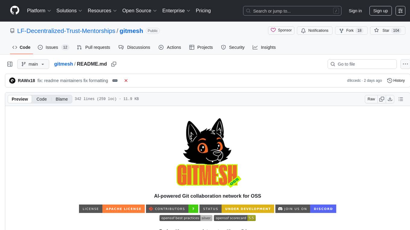The width and height of the screenshot is (410, 230).
Task: Click the Sign up button
Action: [x=380, y=11]
